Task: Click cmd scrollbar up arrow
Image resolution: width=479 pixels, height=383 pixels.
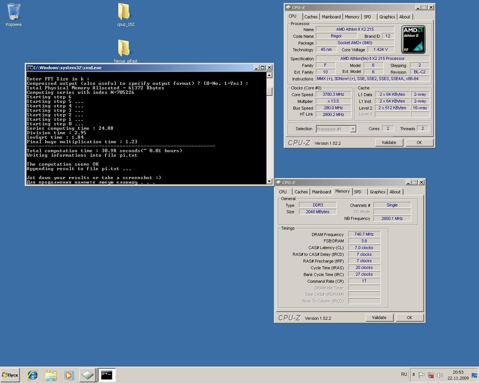Action: [269, 75]
